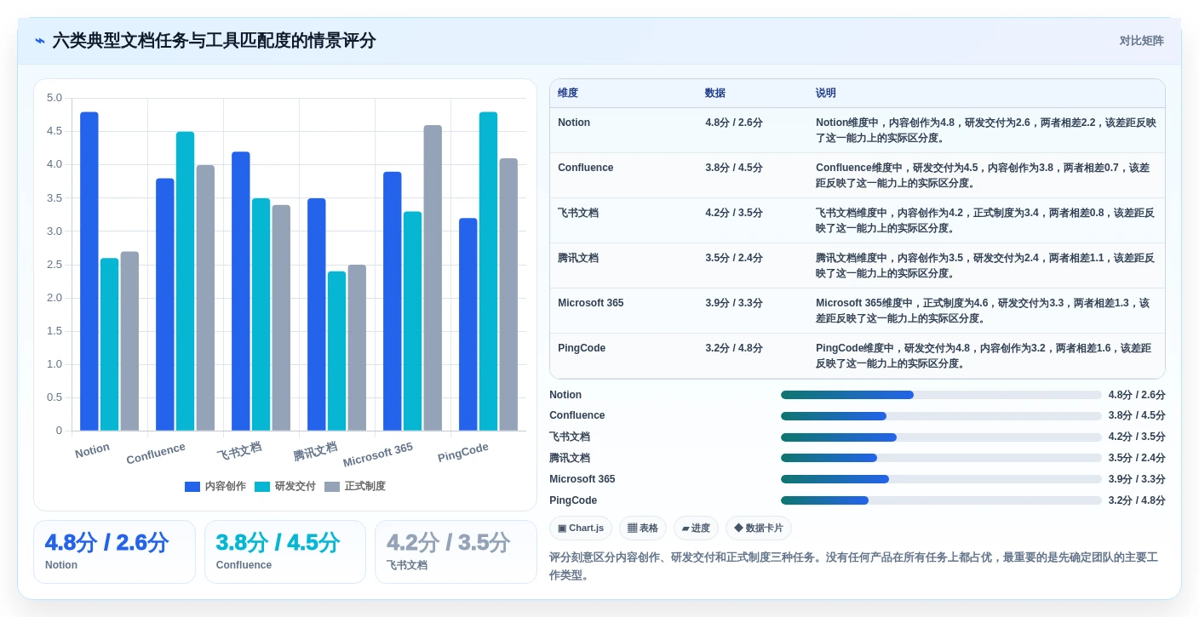Open the Confluence 3.8分 / 4.5分 data card
This screenshot has height=617, width=1199.
point(285,551)
